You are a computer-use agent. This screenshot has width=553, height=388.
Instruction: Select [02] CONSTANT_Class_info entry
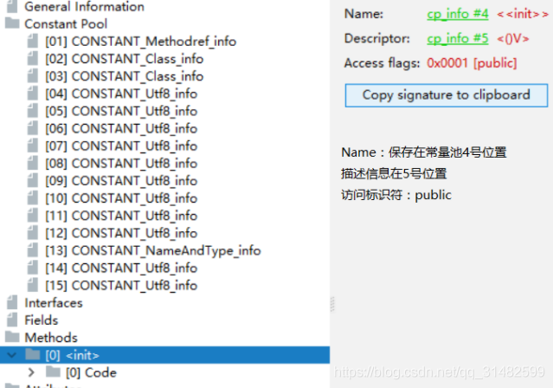pos(124,58)
